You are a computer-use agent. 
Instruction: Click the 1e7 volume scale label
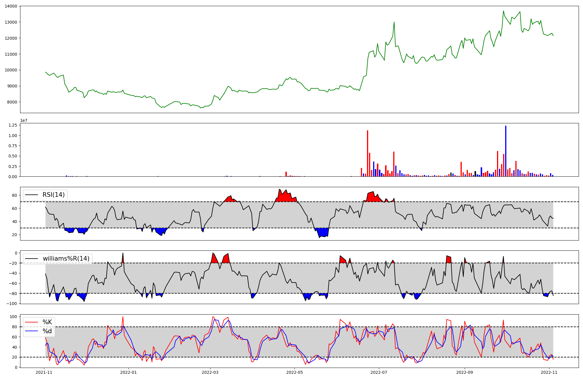(x=24, y=120)
